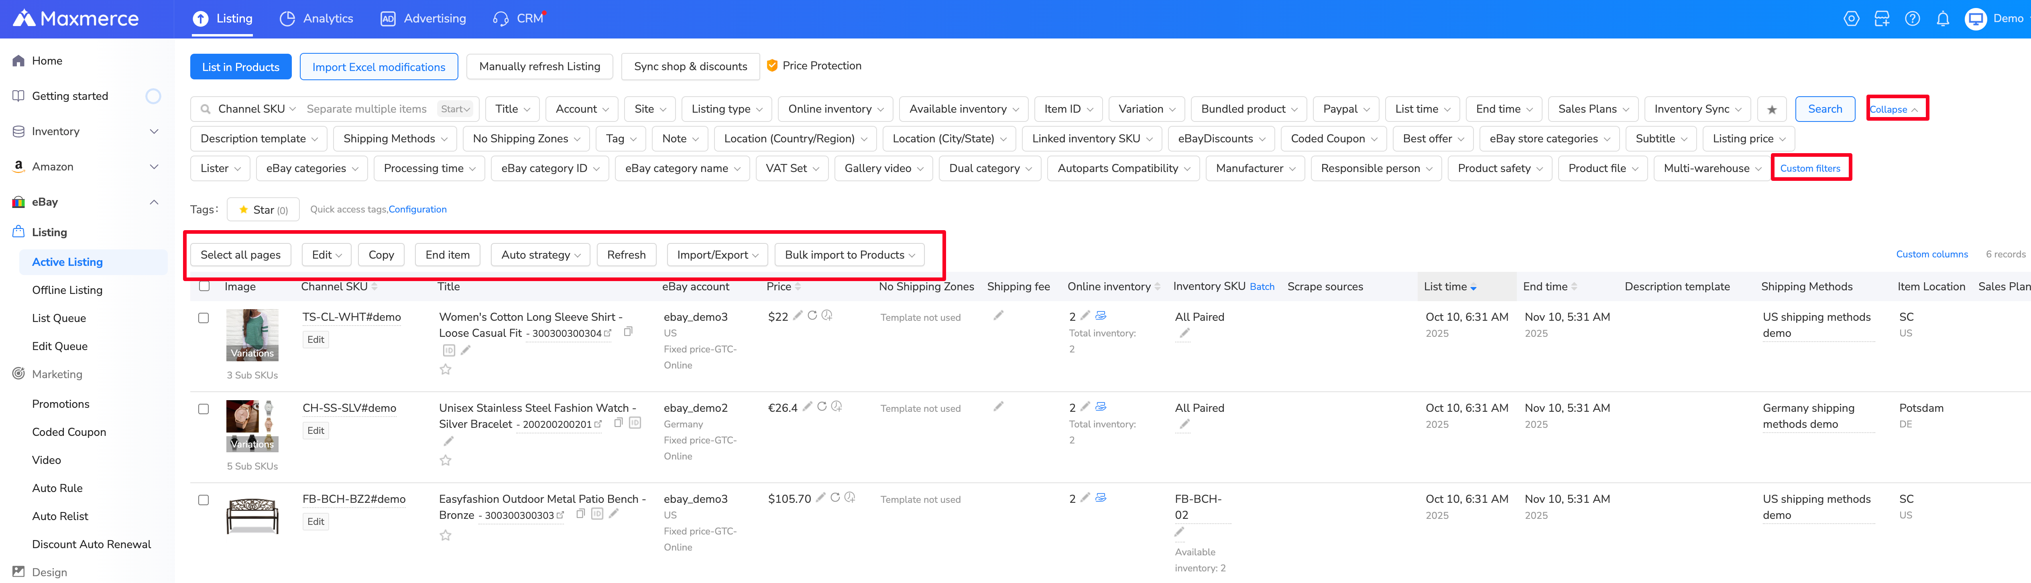Viewport: 2031px width, 583px height.
Task: Click the Configuration quick access link
Action: point(417,210)
